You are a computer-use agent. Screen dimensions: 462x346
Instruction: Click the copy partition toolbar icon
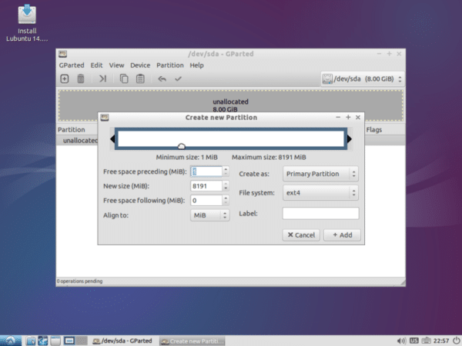pyautogui.click(x=124, y=79)
